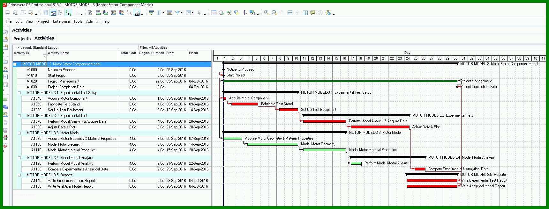Open Page Setup toolbar icon
Screen dimensions: 549x209
coord(23,13)
